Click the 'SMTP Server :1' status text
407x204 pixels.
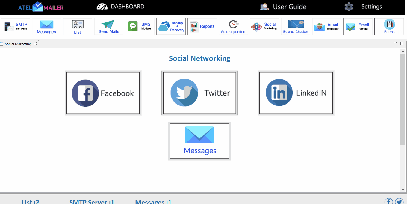tap(92, 202)
